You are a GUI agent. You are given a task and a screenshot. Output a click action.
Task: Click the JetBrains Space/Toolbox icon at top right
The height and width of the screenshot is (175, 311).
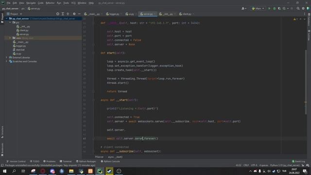(x=308, y=9)
